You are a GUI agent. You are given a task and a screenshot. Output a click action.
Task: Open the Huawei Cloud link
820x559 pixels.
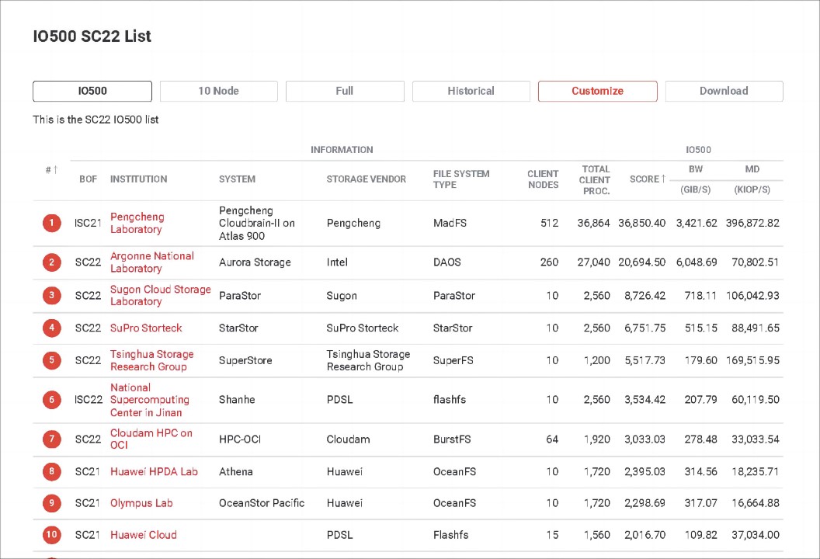coord(144,535)
